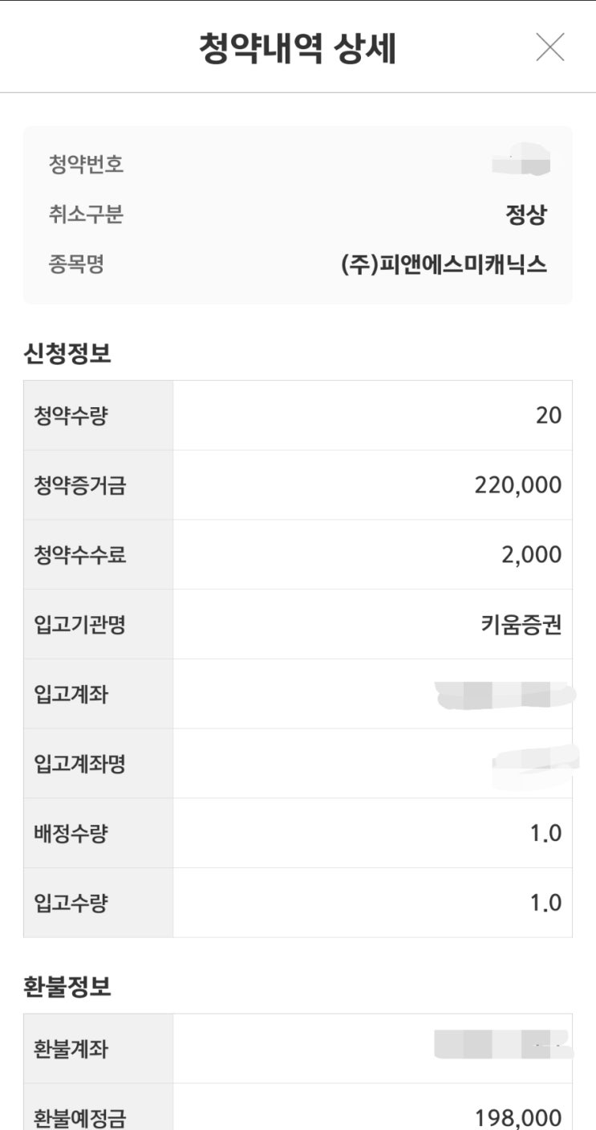Click the blurred 청약번호 value
The width and height of the screenshot is (596, 1130).
[x=522, y=161]
